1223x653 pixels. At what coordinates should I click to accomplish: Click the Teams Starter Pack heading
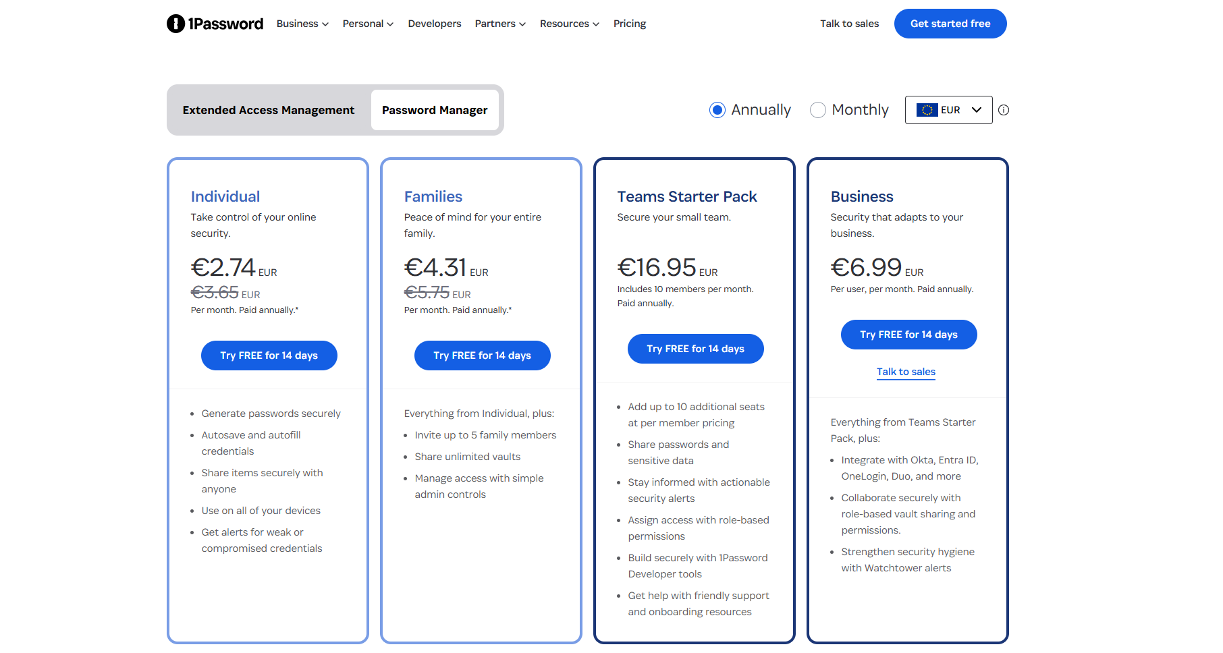pyautogui.click(x=687, y=196)
